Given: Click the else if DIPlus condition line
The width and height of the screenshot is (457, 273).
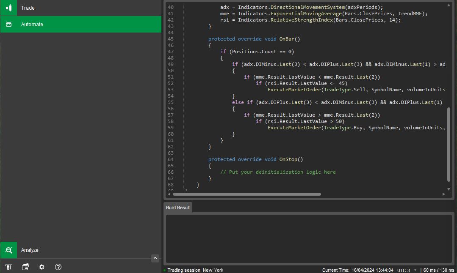Looking at the screenshot, I should click(x=337, y=102).
